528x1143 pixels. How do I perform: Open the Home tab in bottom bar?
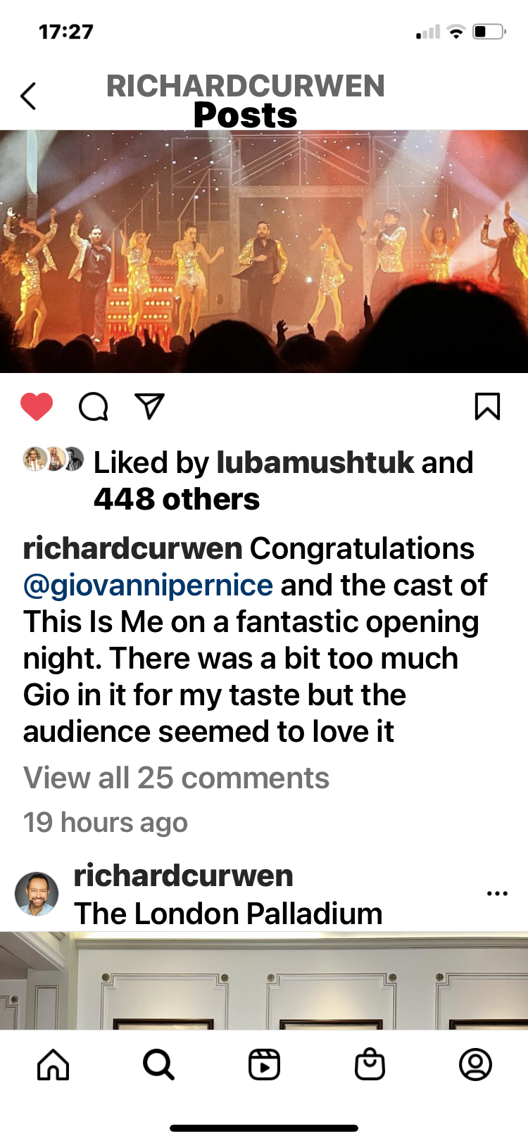click(x=54, y=1064)
